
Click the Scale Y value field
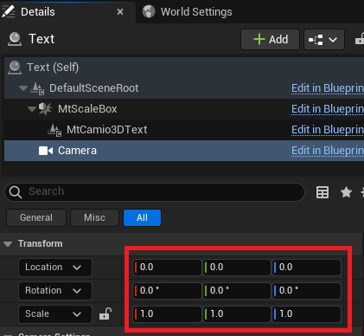click(x=237, y=314)
